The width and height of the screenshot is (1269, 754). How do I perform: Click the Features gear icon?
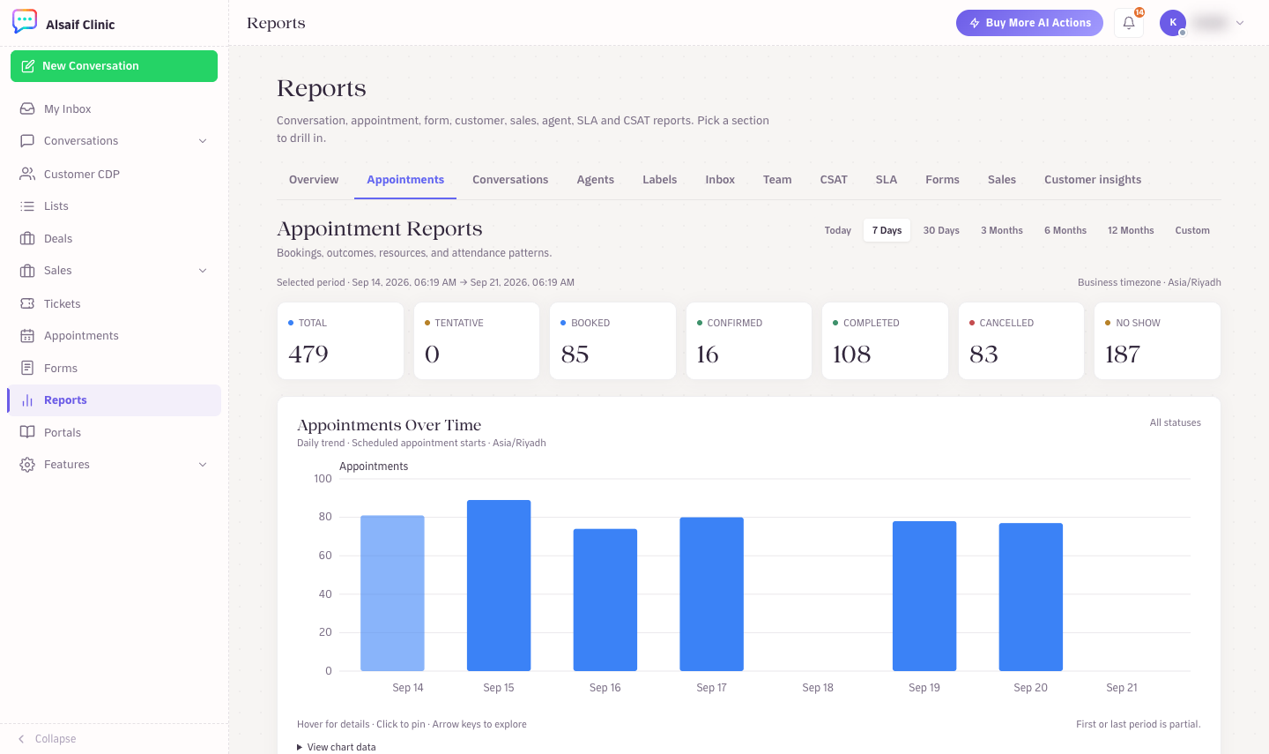point(27,465)
